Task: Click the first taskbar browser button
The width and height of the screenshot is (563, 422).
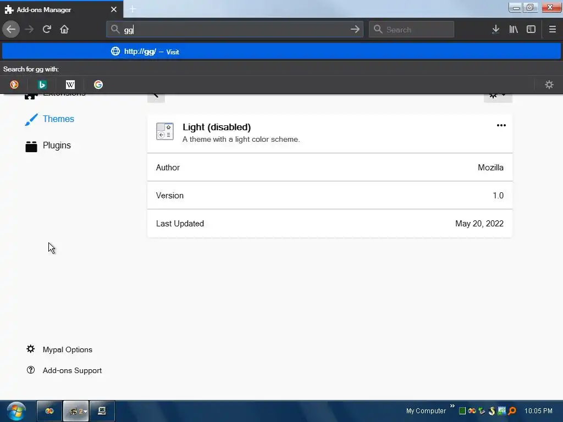Action: click(49, 411)
